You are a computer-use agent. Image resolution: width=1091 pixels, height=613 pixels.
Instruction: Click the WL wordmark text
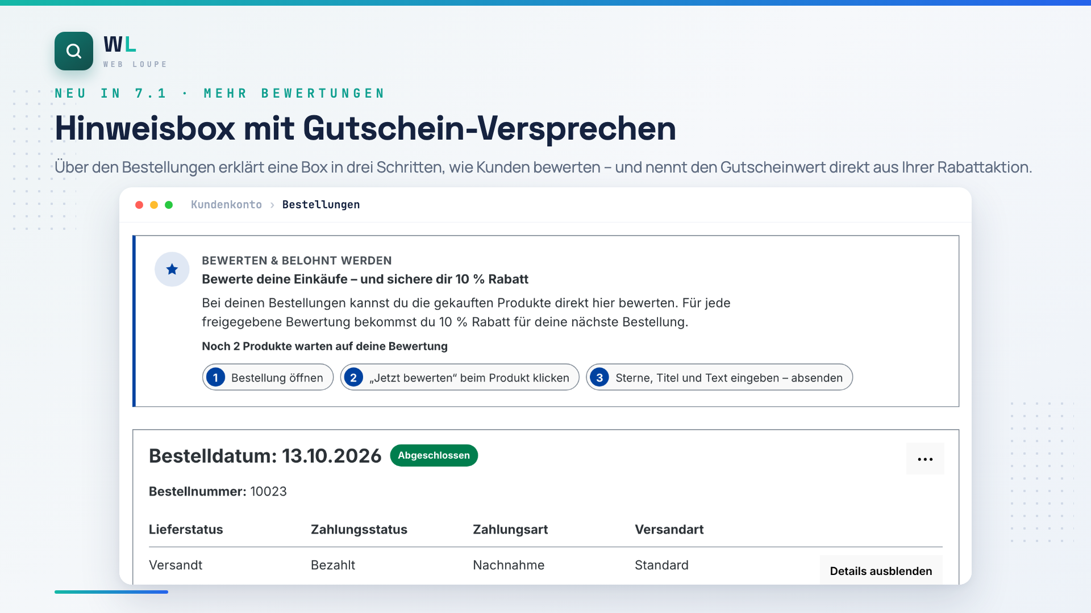(x=120, y=44)
